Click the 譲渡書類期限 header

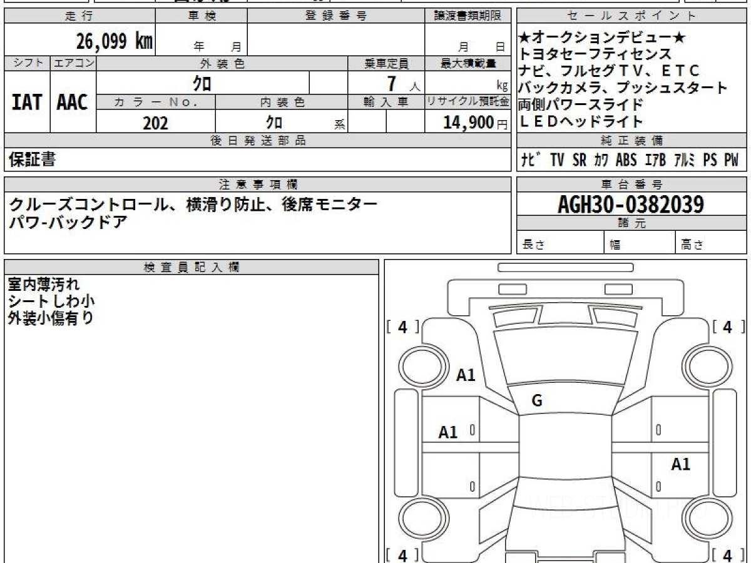coord(467,16)
